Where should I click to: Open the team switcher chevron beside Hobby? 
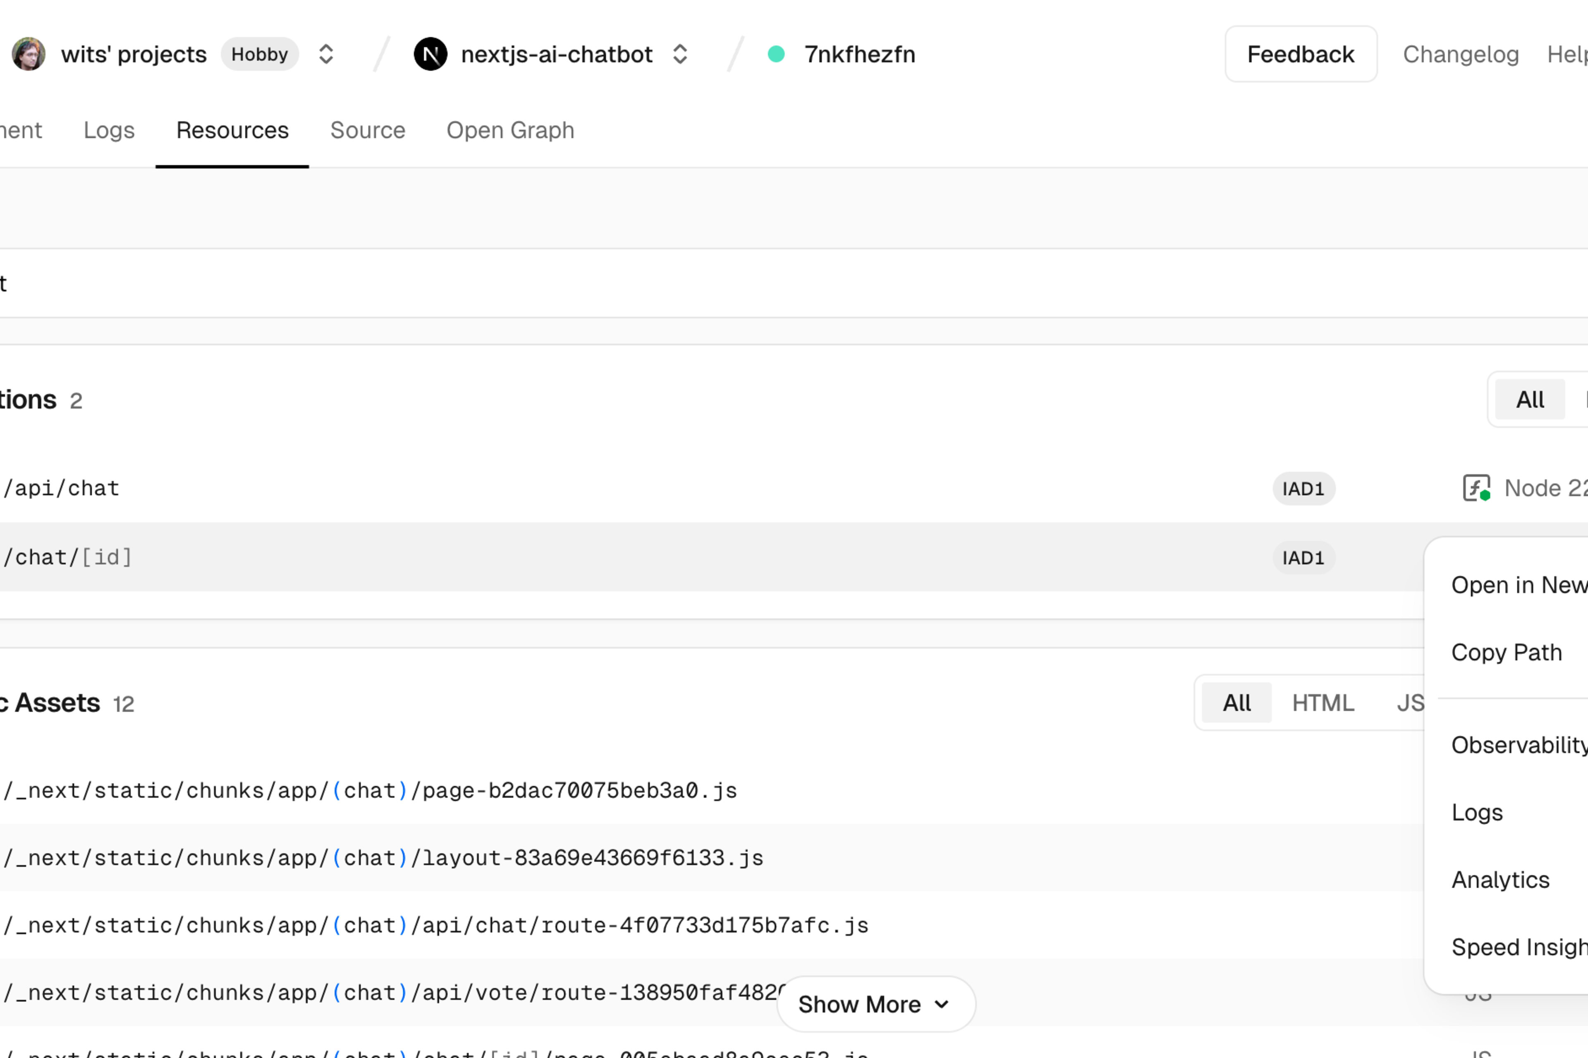click(326, 54)
